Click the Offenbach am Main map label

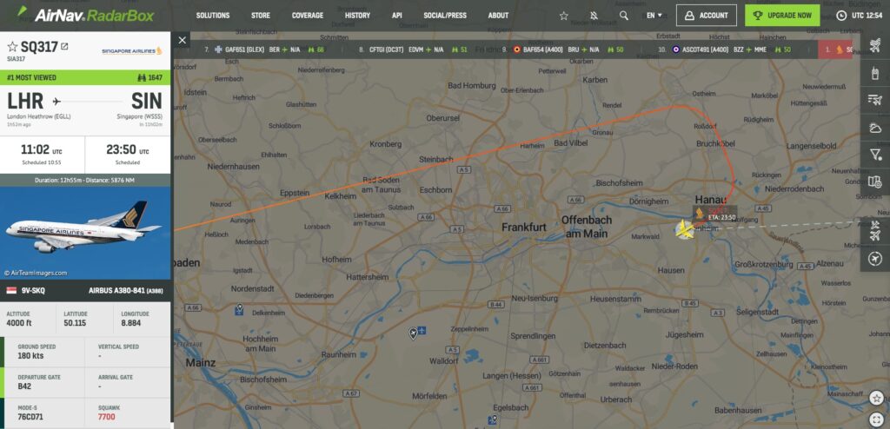point(585,227)
